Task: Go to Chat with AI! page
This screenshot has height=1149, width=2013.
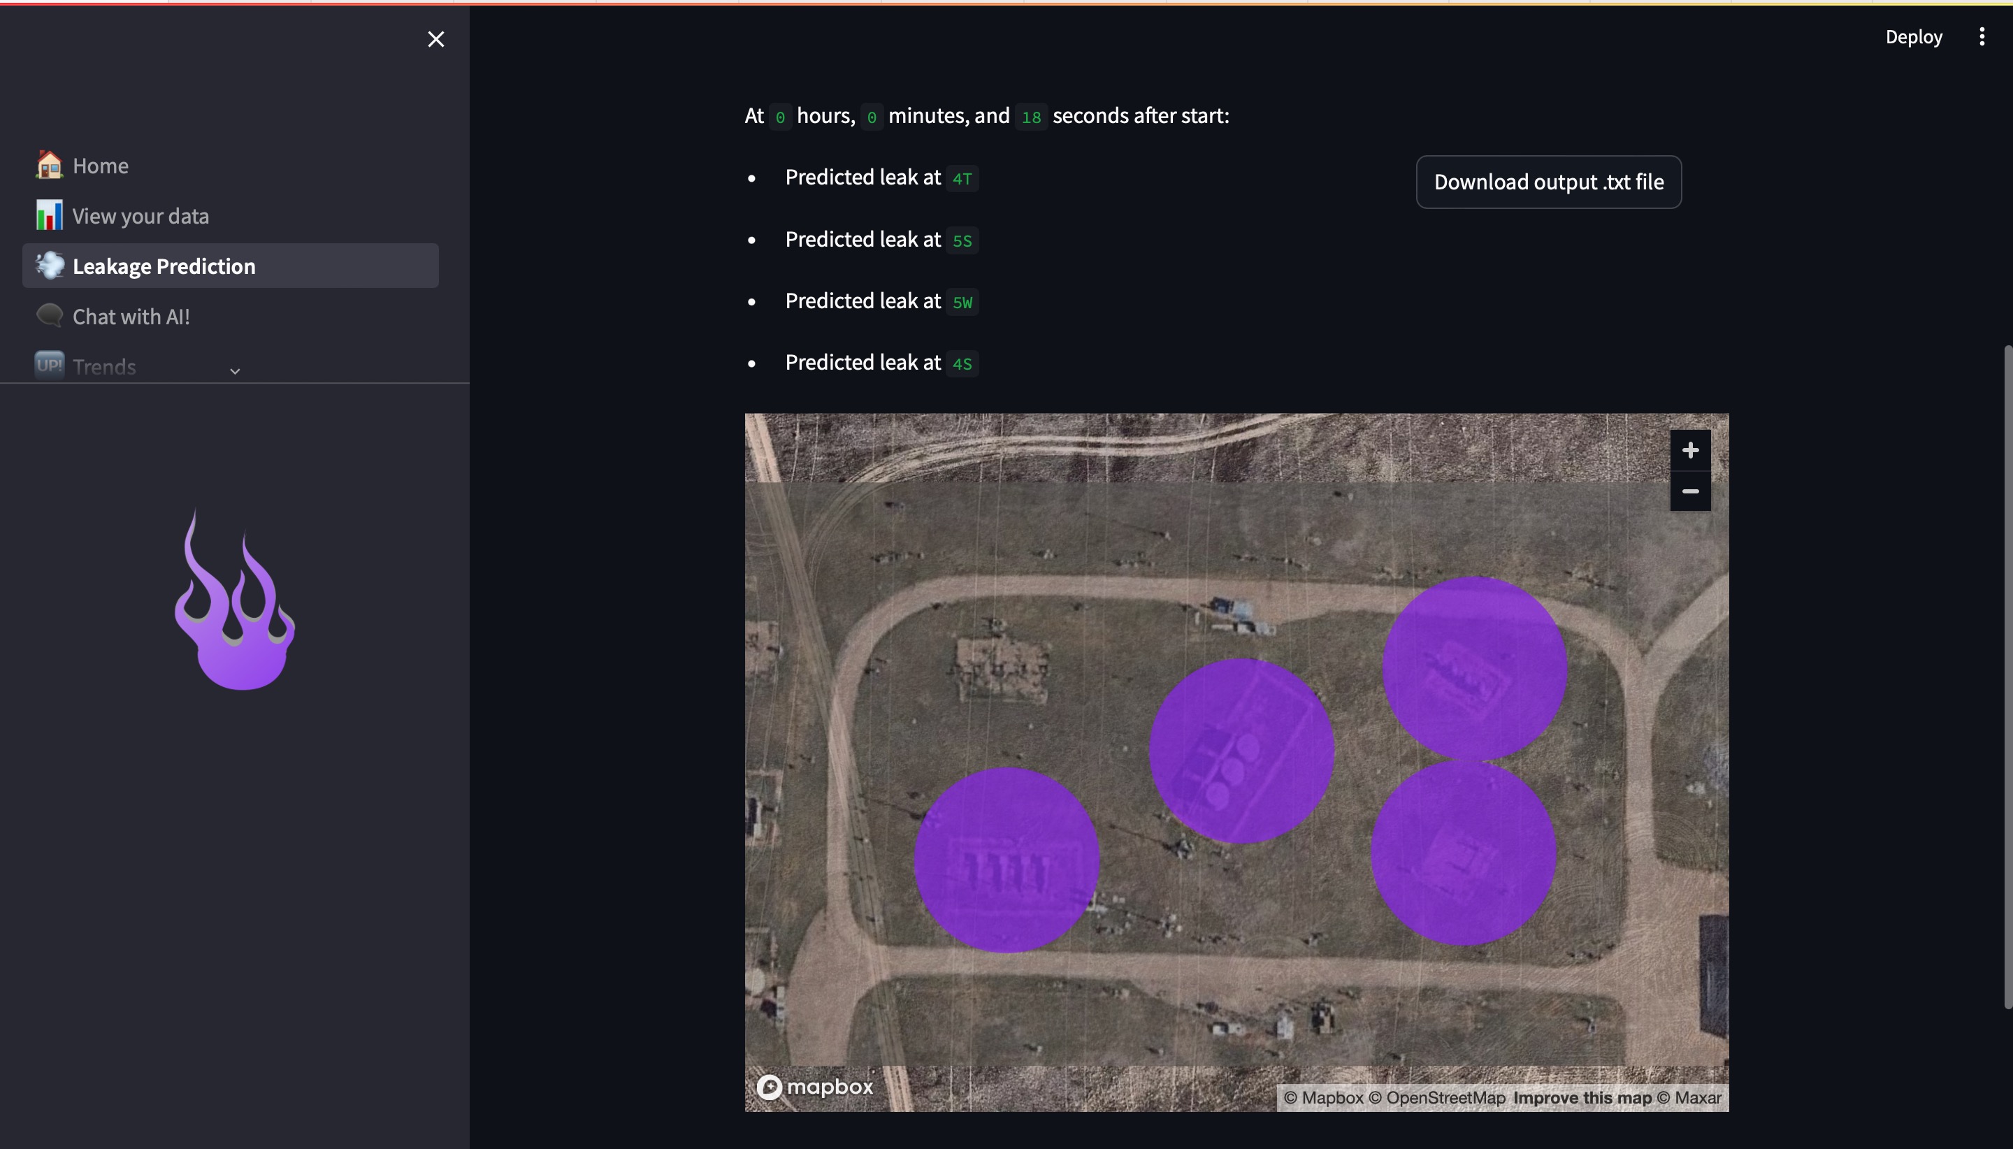Action: click(x=131, y=317)
